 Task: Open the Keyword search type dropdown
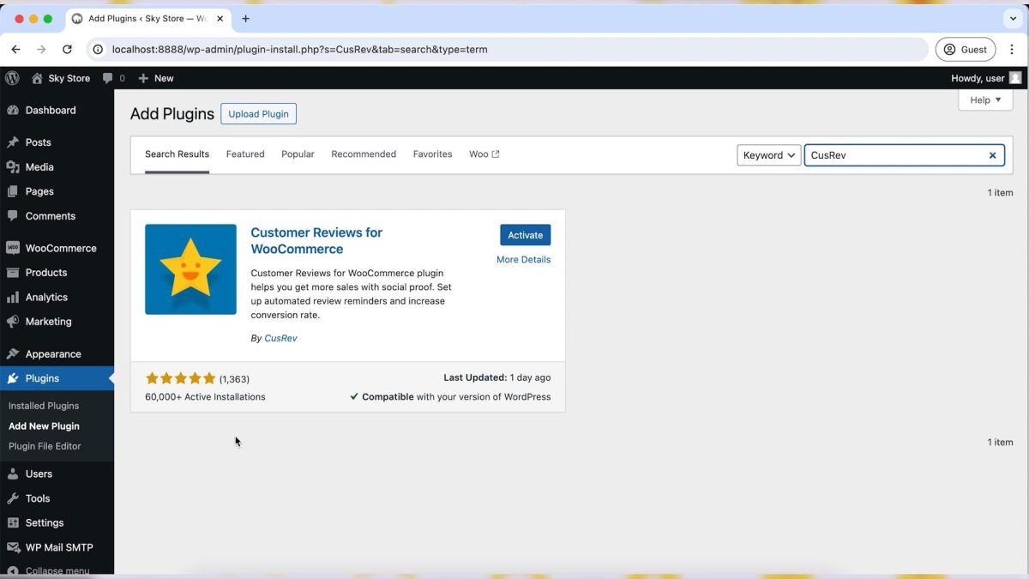click(768, 154)
